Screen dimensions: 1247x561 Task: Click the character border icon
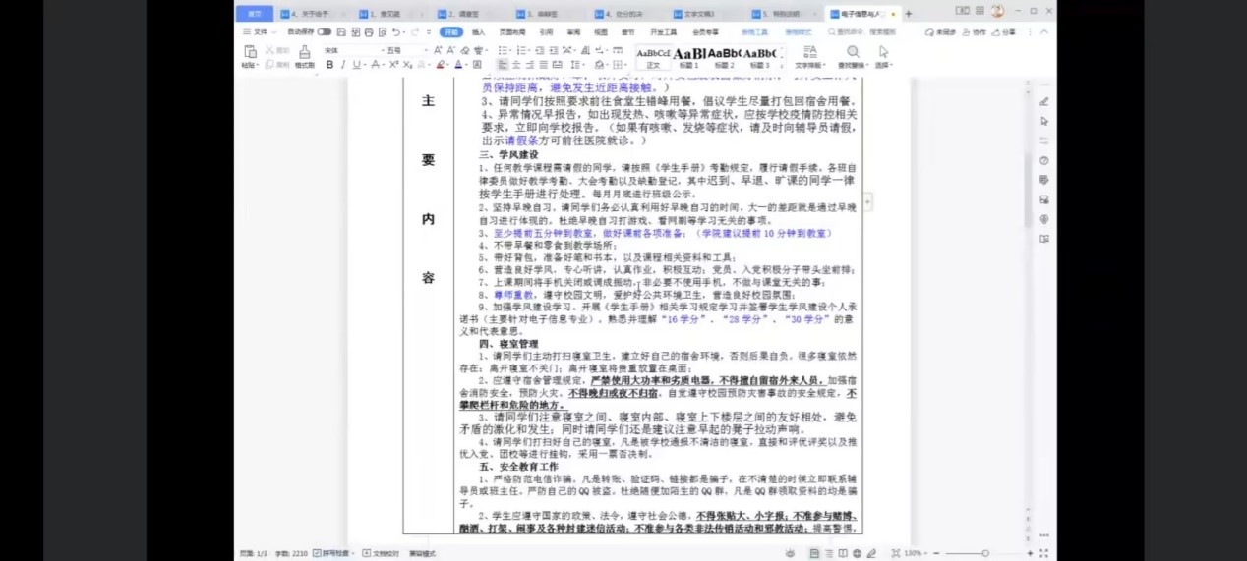pos(476,65)
